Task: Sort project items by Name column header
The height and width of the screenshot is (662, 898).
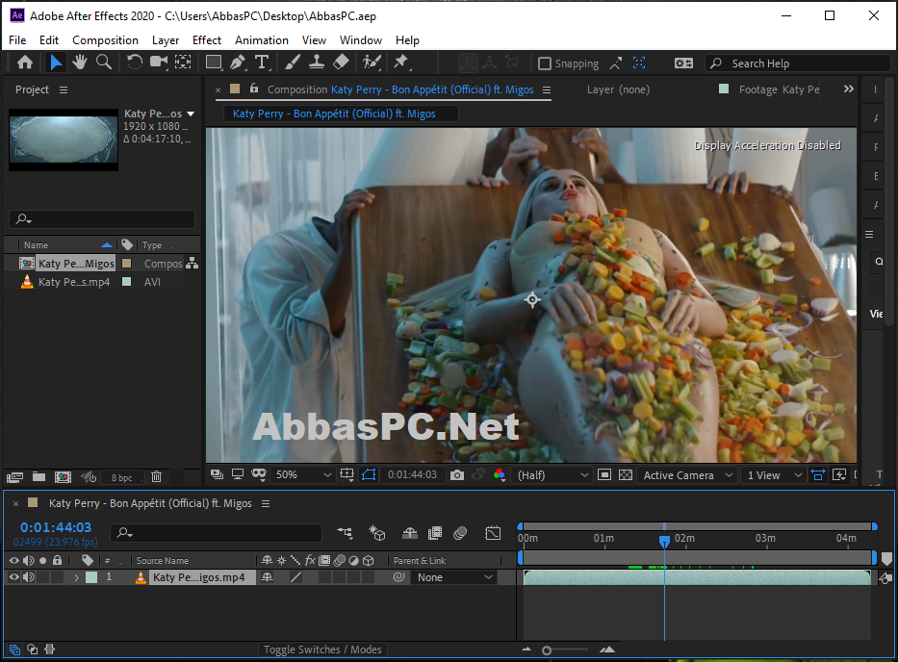Action: pyautogui.click(x=36, y=245)
